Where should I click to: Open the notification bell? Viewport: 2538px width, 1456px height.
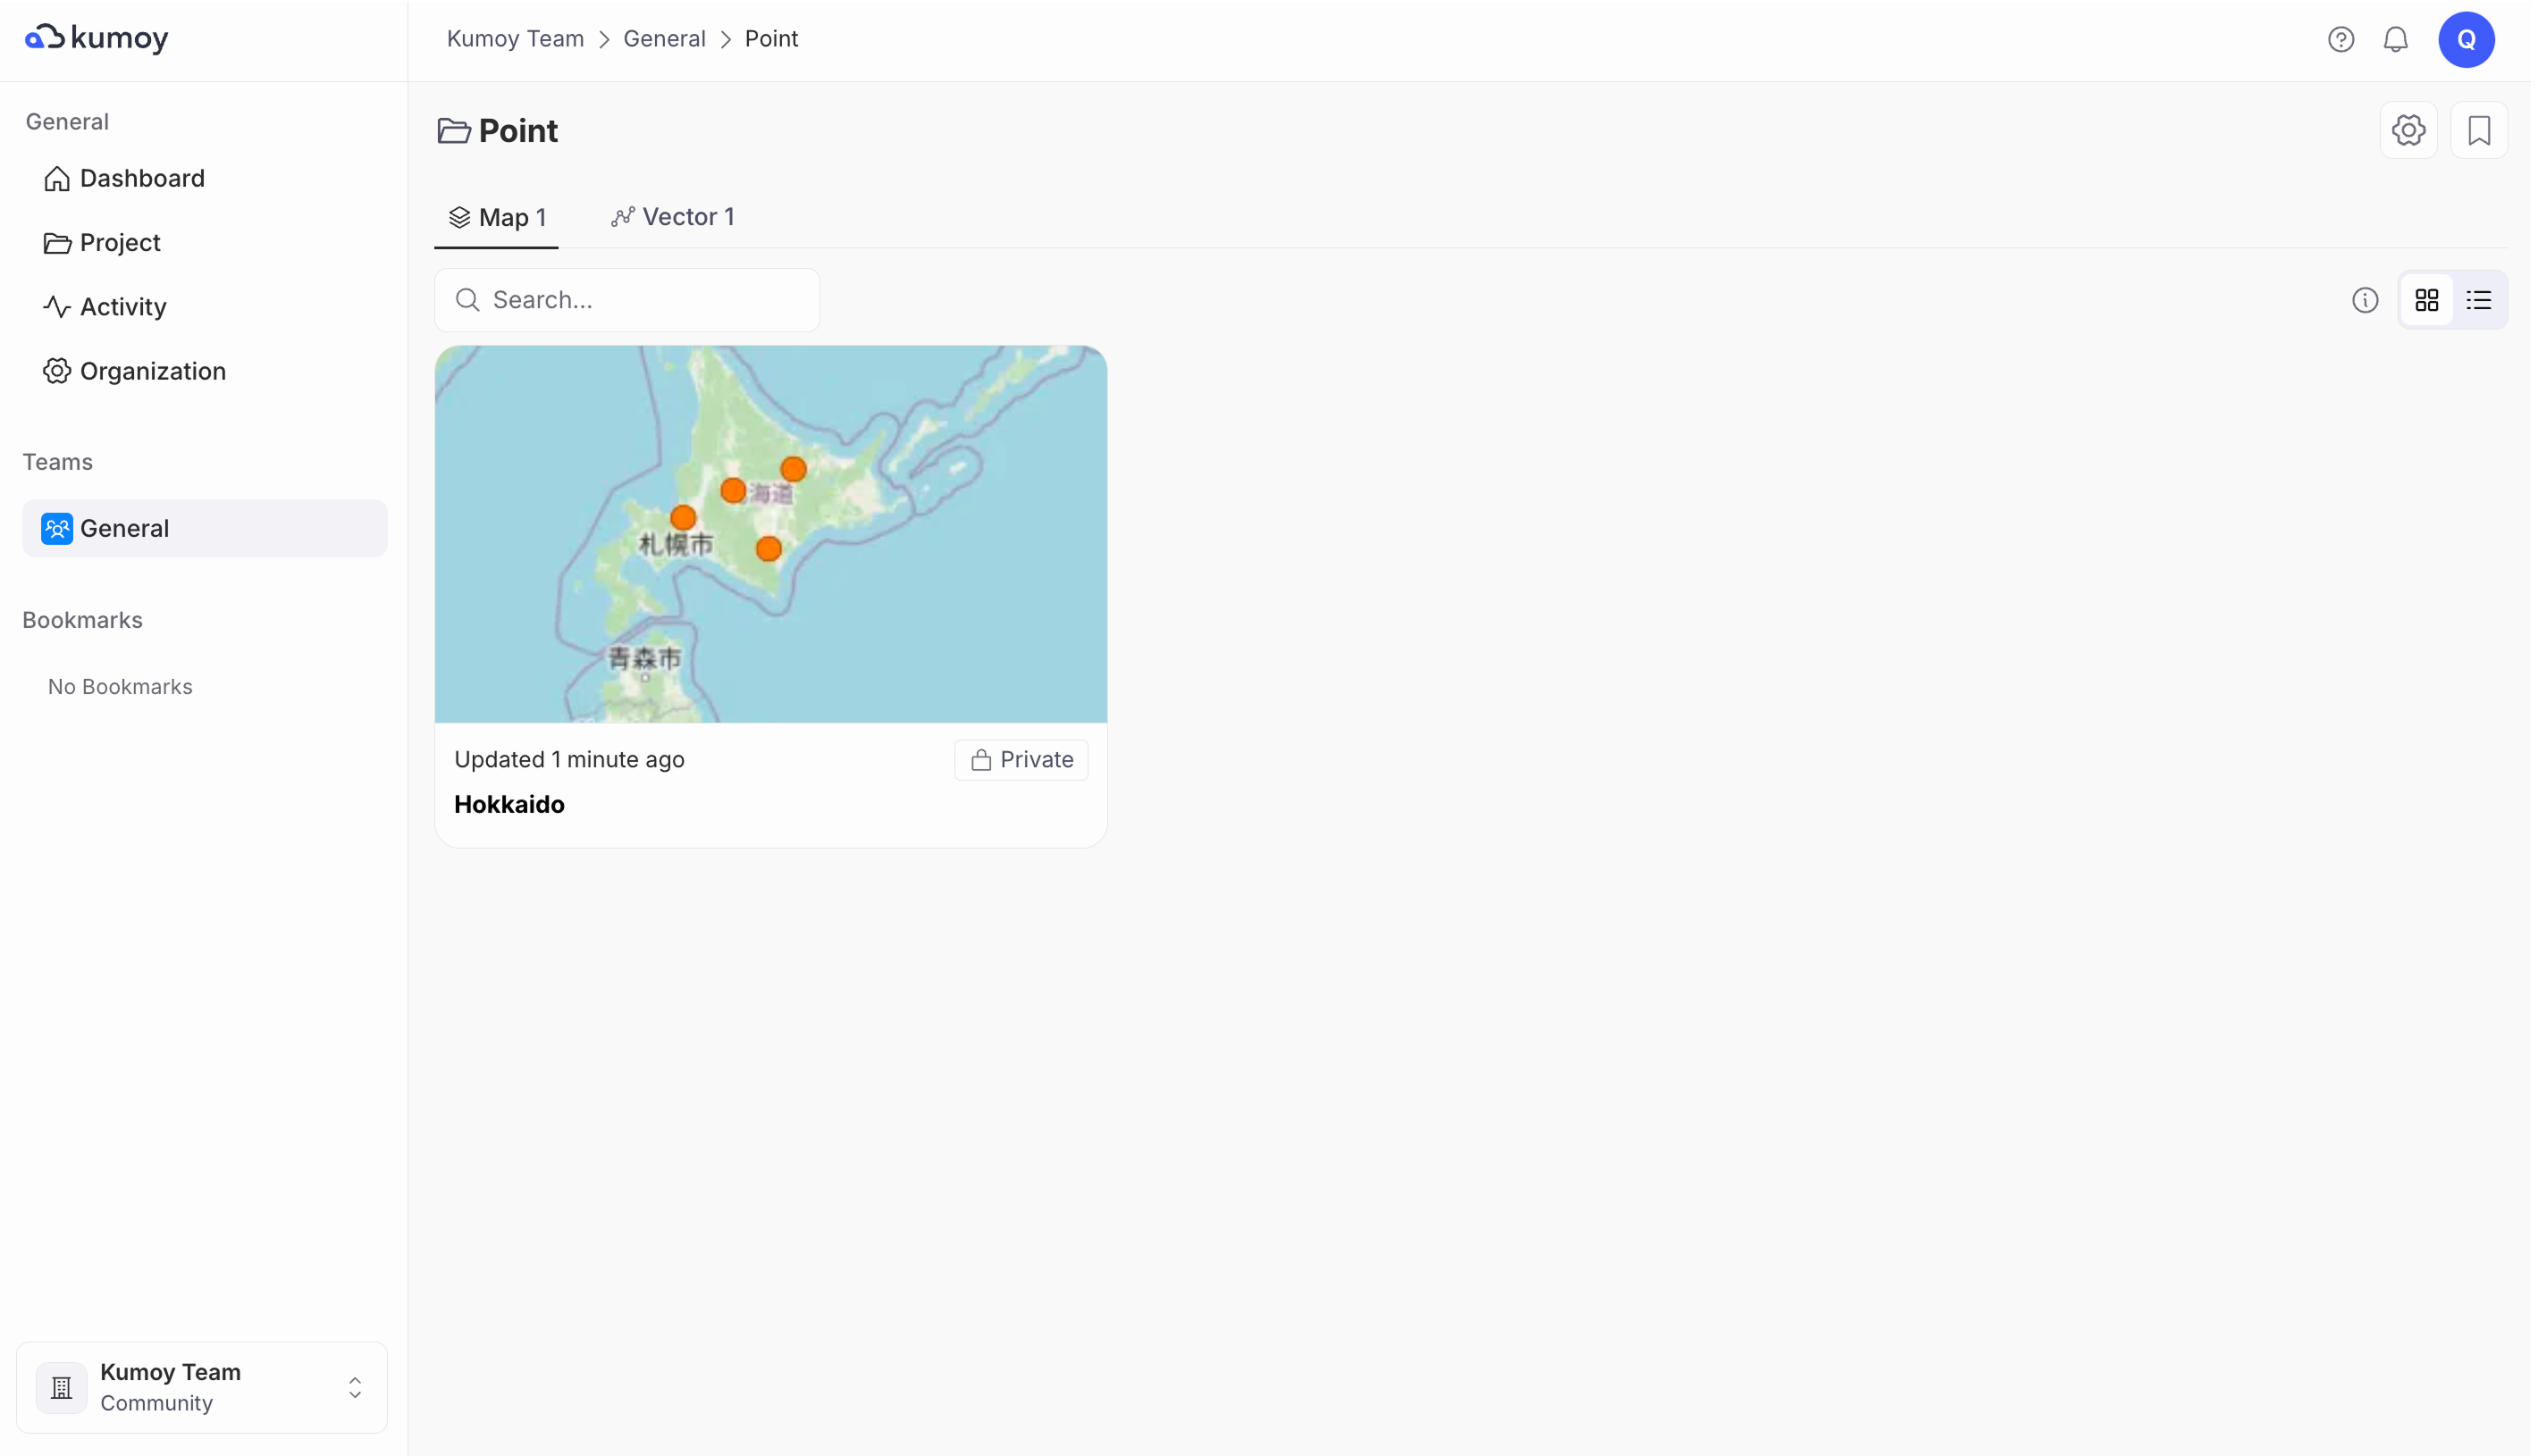2397,39
